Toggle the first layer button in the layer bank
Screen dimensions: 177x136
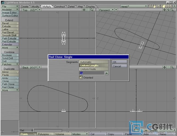pos(150,6)
